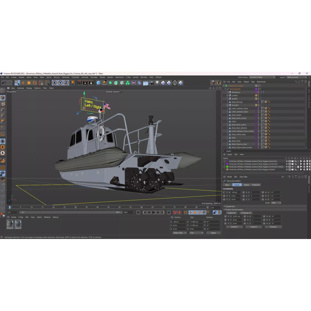Toggle the green check of Rectangle002
Screen dimensions: 311x311
(260, 89)
